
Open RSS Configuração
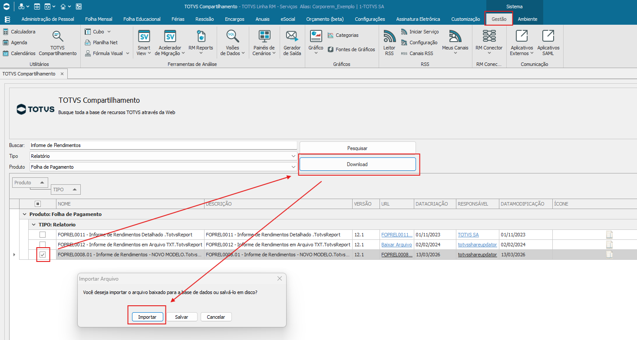[x=419, y=42]
